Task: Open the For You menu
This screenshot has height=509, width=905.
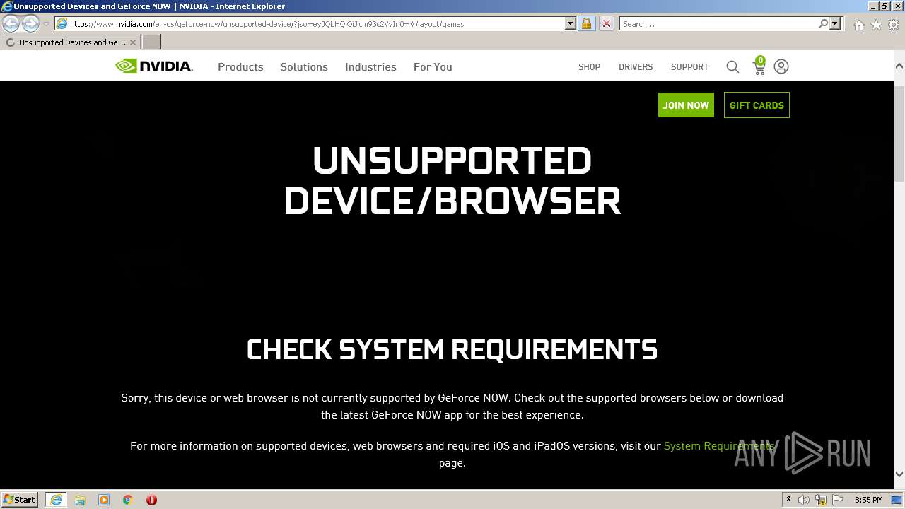Action: (x=433, y=66)
